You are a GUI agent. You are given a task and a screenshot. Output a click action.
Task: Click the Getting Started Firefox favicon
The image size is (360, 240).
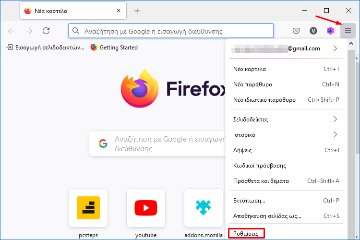[94, 48]
